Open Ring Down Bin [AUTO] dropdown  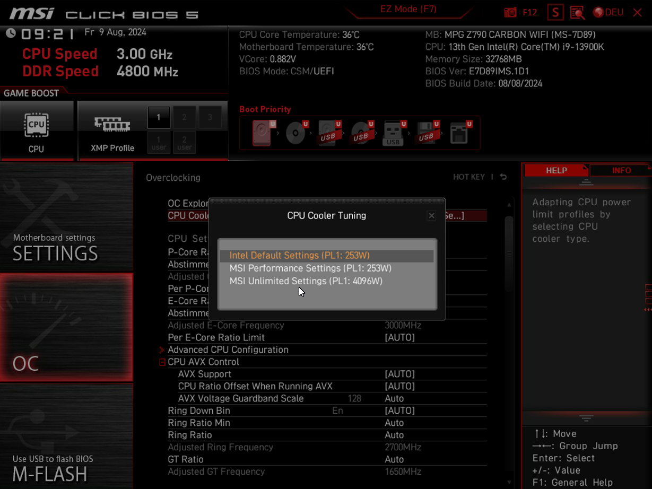(x=399, y=411)
